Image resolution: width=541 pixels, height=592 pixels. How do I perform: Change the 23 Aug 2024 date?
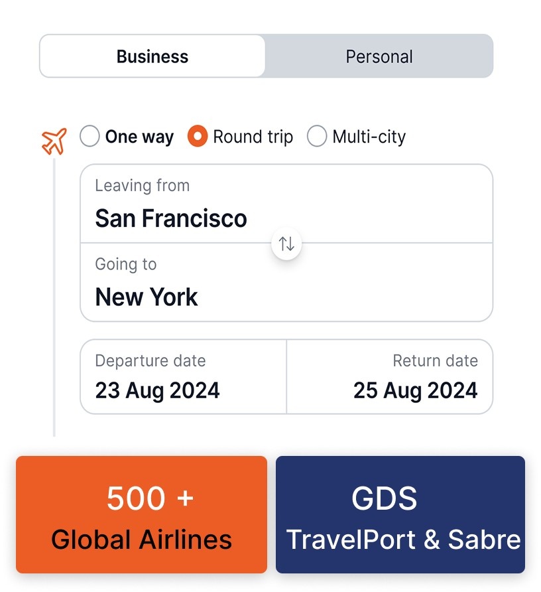tap(157, 390)
